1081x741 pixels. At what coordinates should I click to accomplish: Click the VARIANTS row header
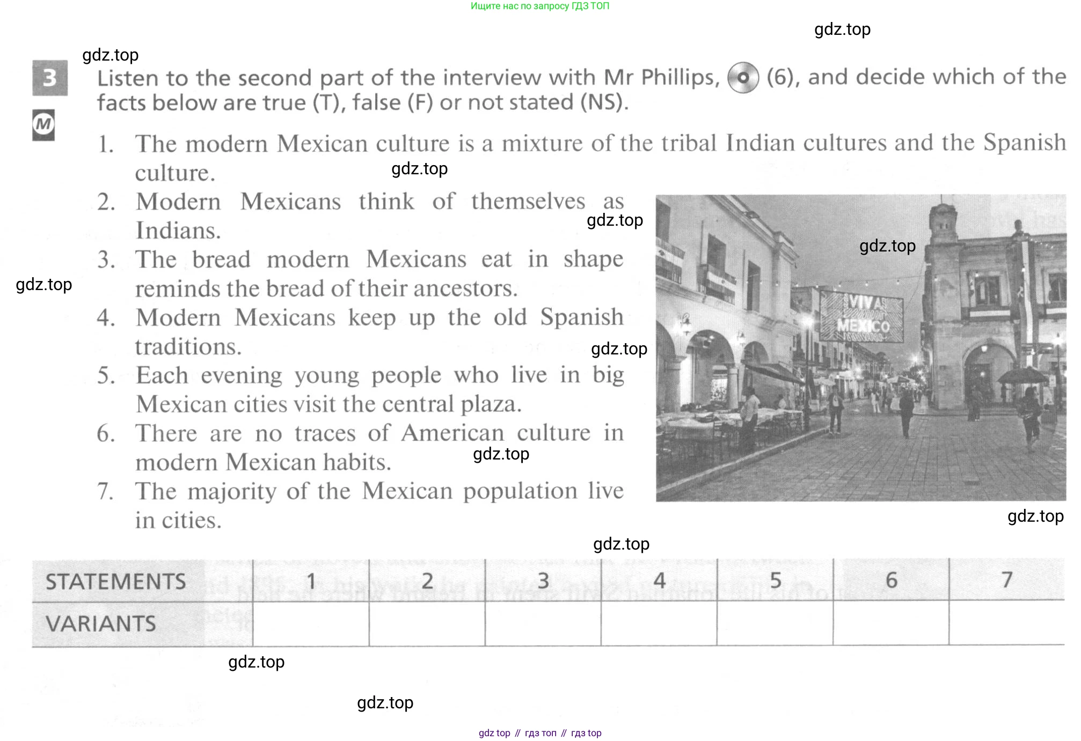(101, 624)
